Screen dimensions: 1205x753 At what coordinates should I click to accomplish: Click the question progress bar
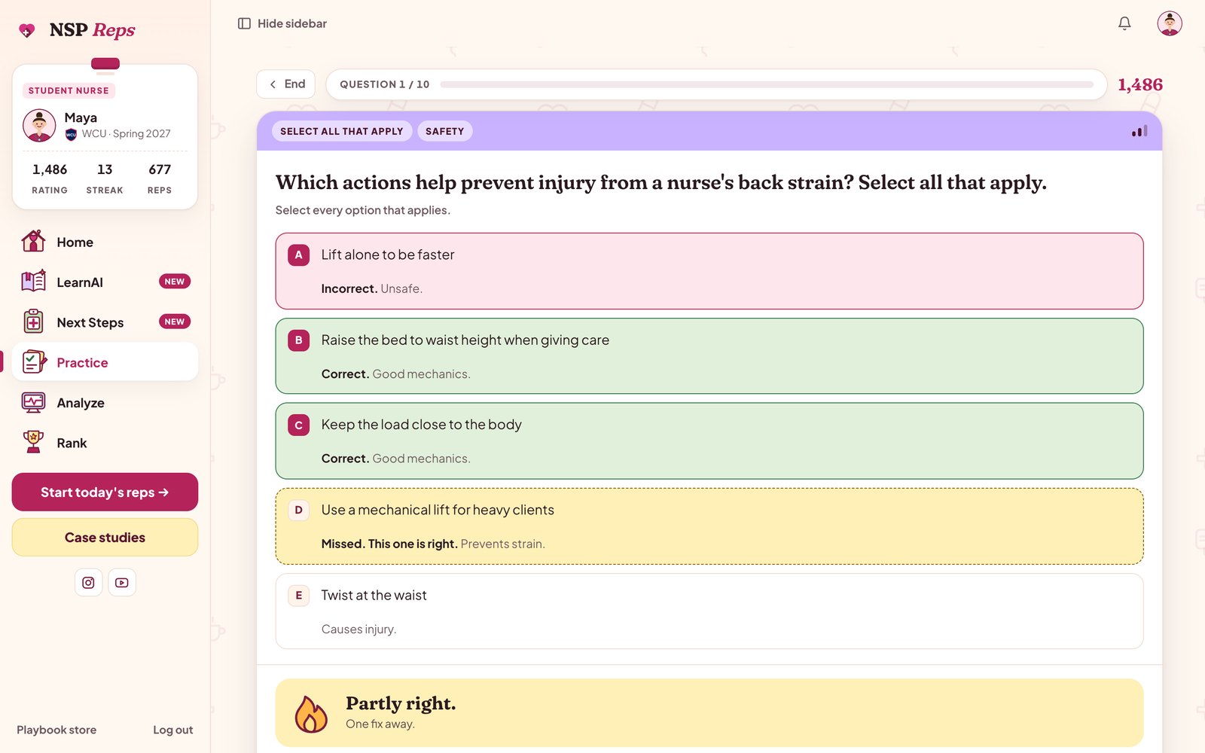(x=767, y=84)
